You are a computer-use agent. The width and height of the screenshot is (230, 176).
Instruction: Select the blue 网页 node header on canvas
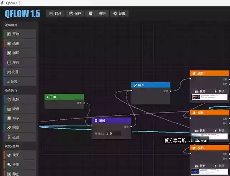click(151, 85)
